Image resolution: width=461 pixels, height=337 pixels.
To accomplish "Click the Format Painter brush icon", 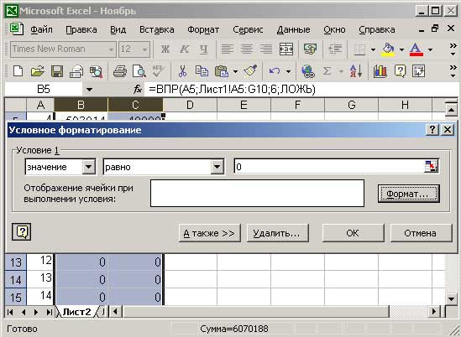I will coord(250,71).
